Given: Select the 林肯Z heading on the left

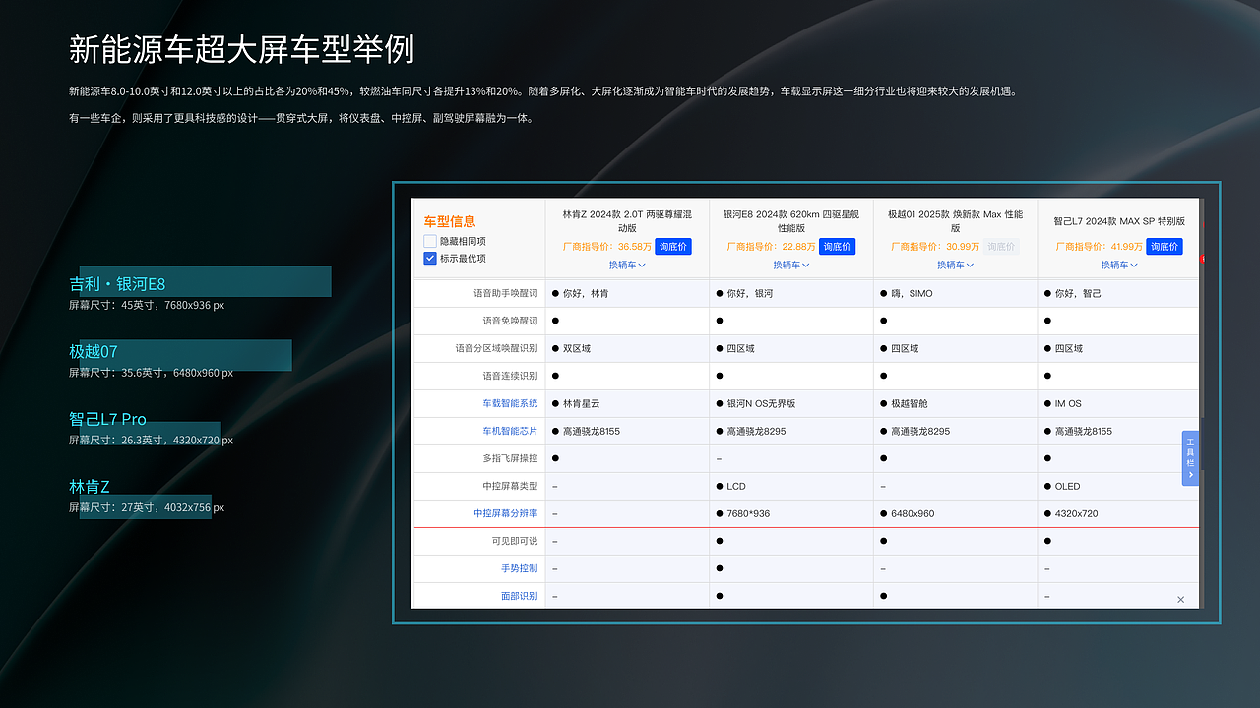Looking at the screenshot, I should click(90, 486).
